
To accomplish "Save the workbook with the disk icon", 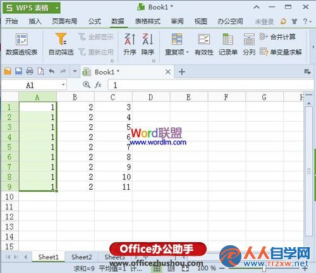I will (x=19, y=71).
